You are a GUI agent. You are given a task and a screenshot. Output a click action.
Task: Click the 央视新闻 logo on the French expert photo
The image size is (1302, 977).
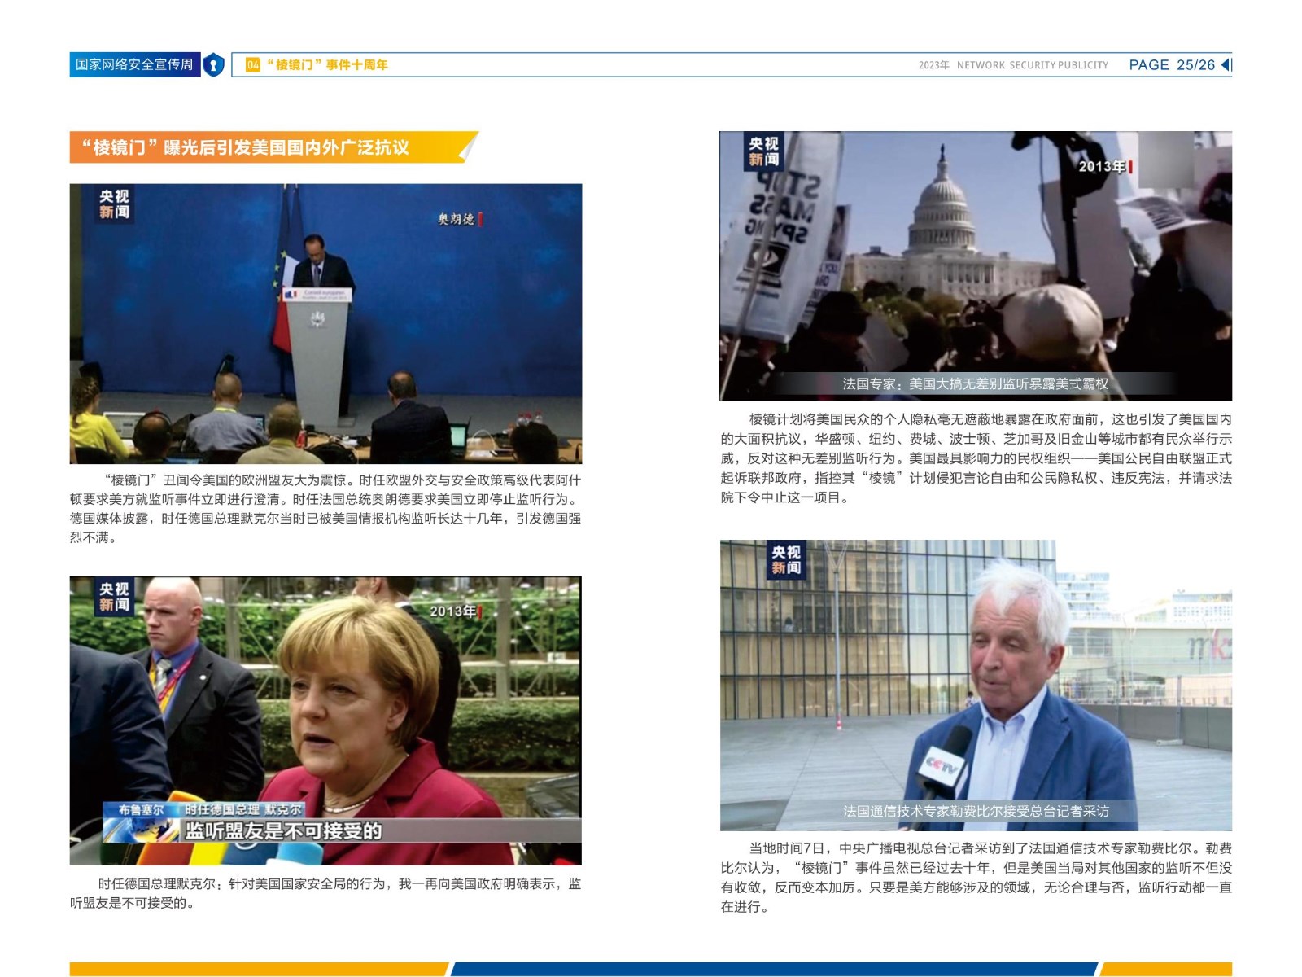coord(786,560)
